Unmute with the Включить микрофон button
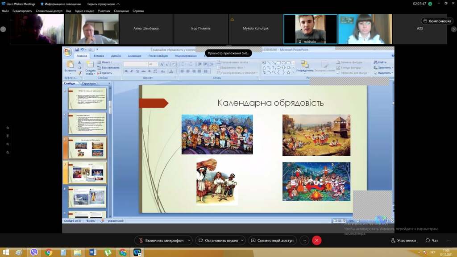The image size is (457, 257). (161, 240)
